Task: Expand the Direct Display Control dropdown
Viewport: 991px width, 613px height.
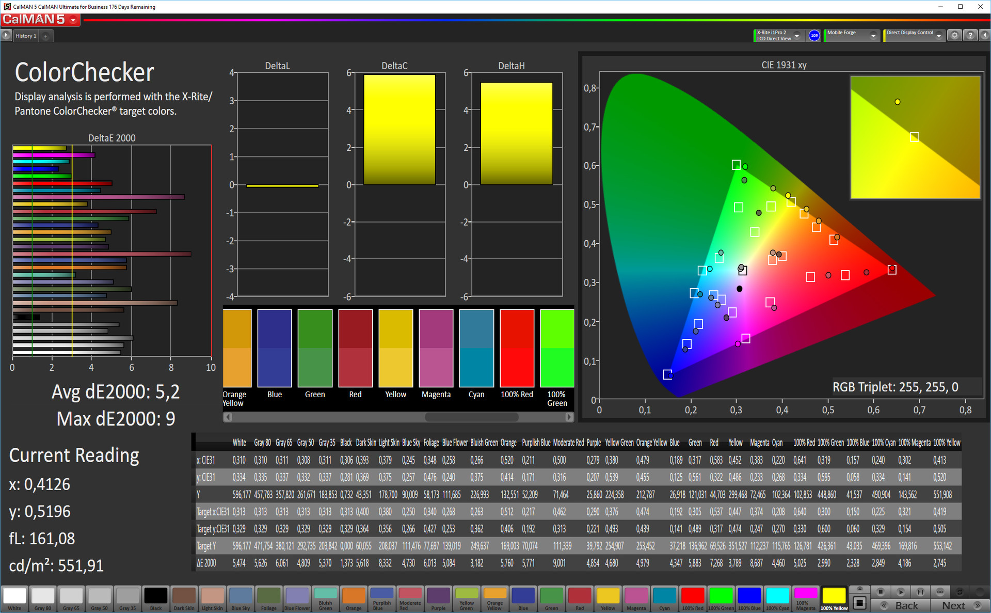Action: [939, 36]
